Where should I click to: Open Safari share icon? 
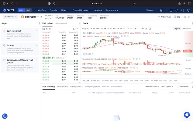click(x=179, y=3)
